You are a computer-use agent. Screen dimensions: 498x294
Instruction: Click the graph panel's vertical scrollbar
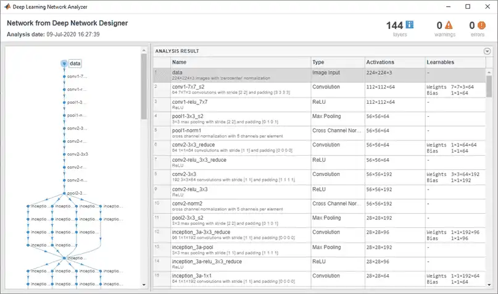(x=144, y=86)
